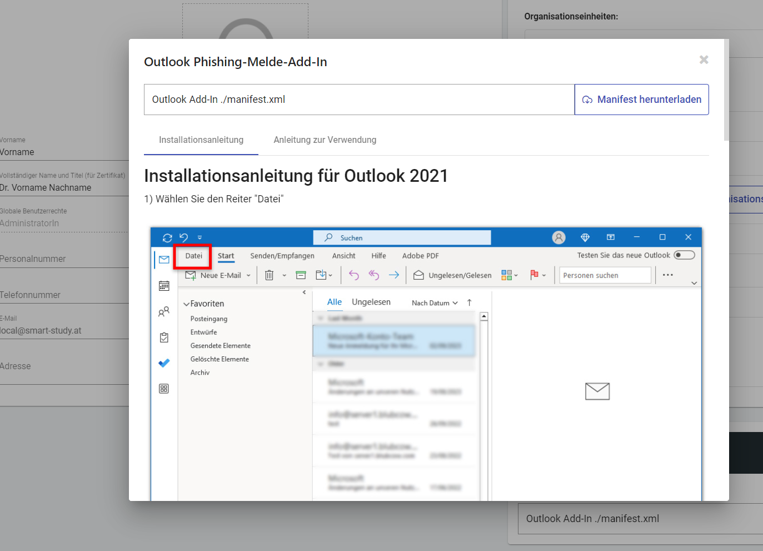Switch to Anleitung zur Verwendung tab
Viewport: 763px width, 551px height.
[325, 140]
